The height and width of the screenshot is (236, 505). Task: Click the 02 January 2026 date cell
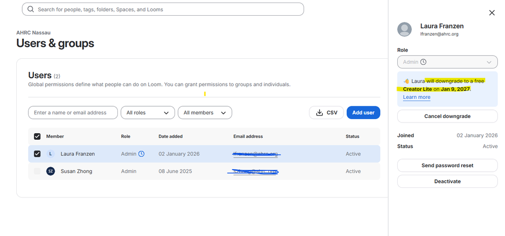pos(179,154)
